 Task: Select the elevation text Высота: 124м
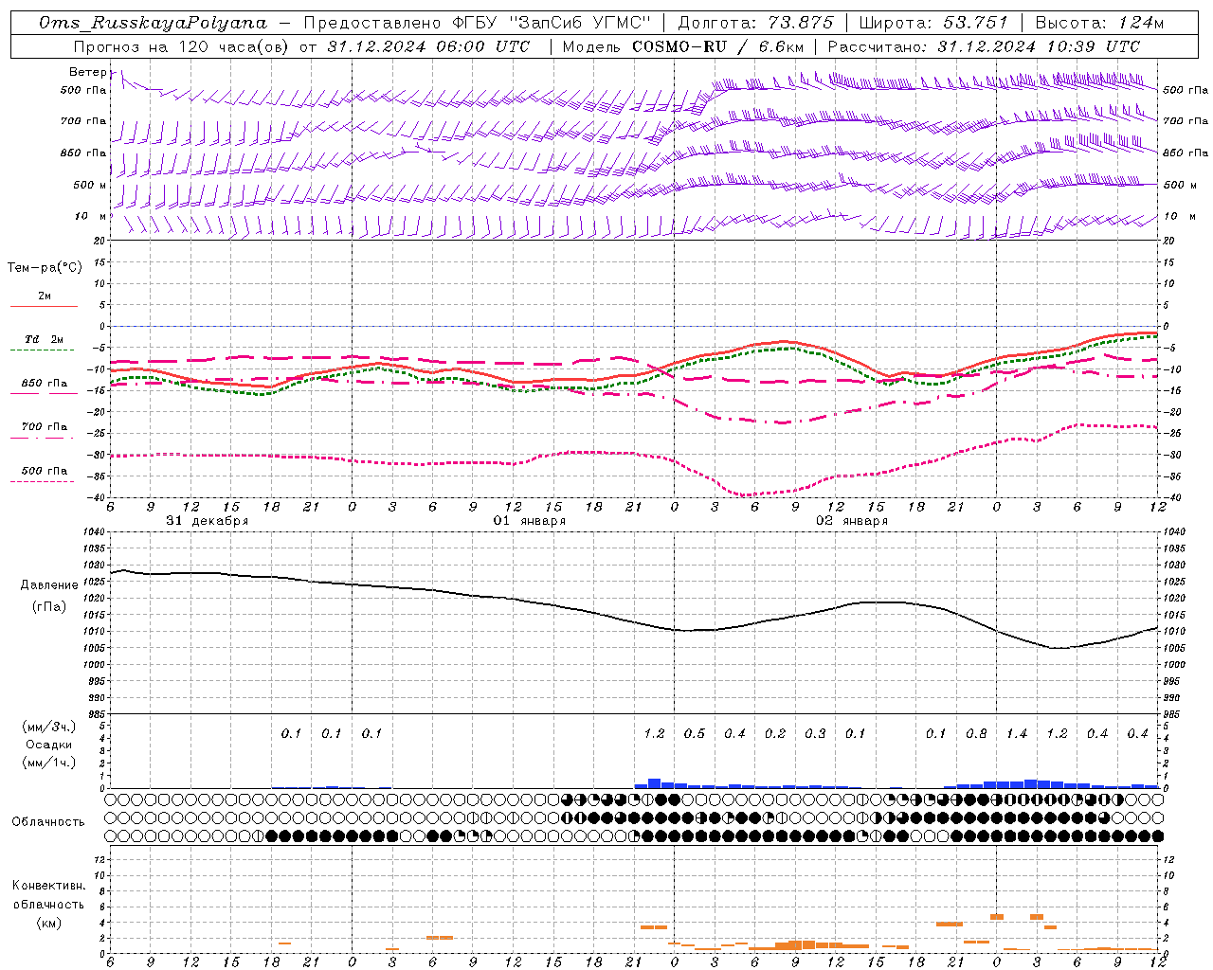tap(1098, 23)
